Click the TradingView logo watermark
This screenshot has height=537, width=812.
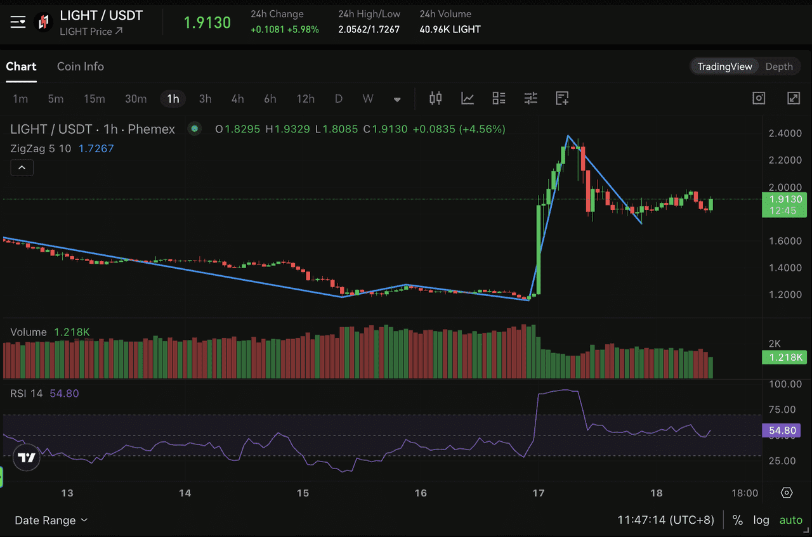[25, 456]
